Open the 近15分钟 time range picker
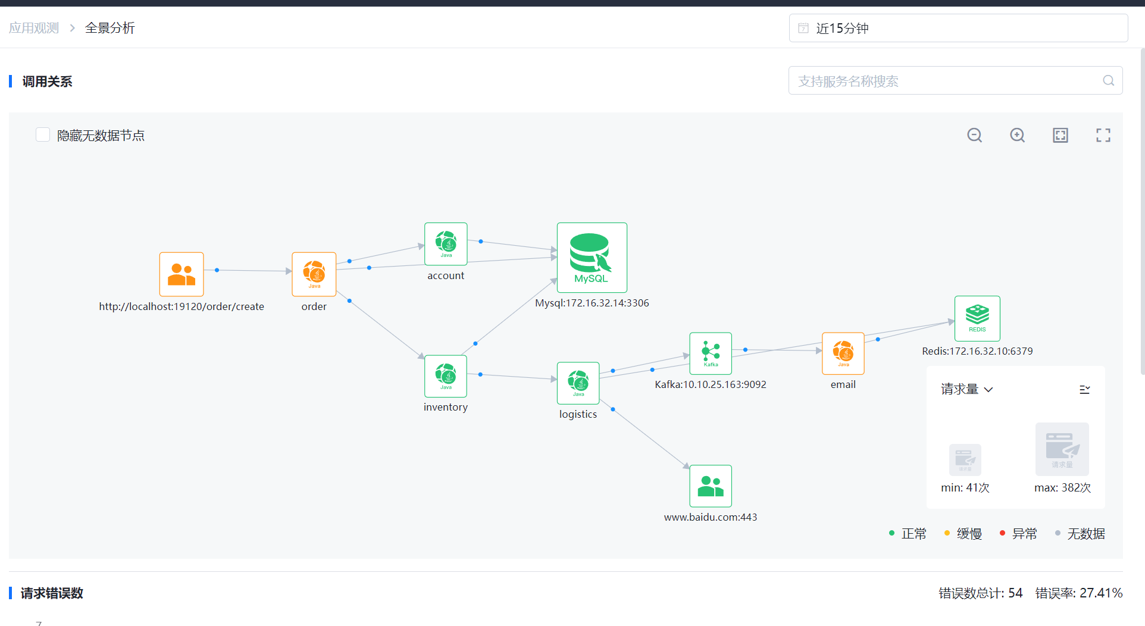This screenshot has width=1145, height=626. [x=958, y=28]
